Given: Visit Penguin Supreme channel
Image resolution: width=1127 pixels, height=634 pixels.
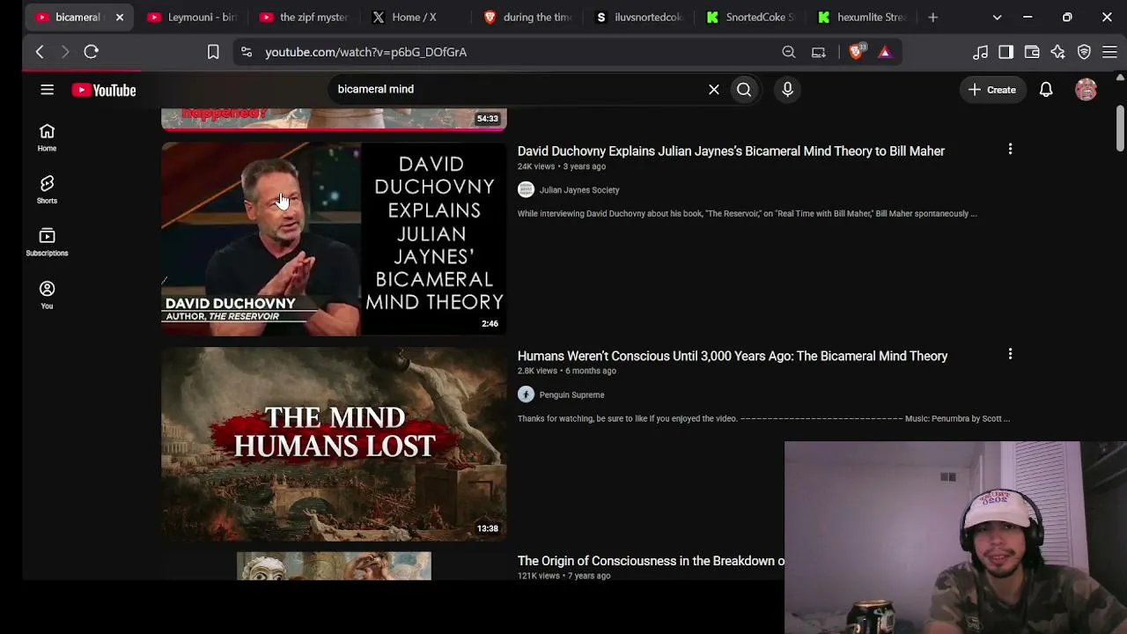Looking at the screenshot, I should [x=571, y=394].
